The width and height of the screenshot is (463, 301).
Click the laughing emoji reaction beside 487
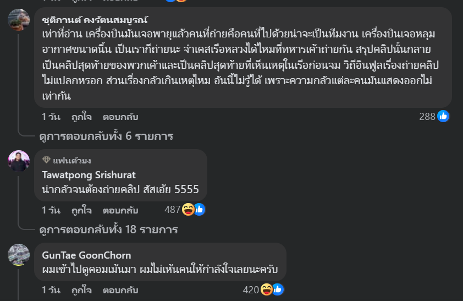coord(188,210)
